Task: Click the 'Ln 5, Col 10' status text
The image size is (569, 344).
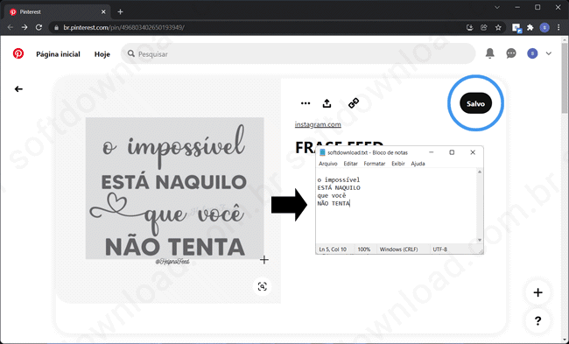Action: [x=333, y=249]
